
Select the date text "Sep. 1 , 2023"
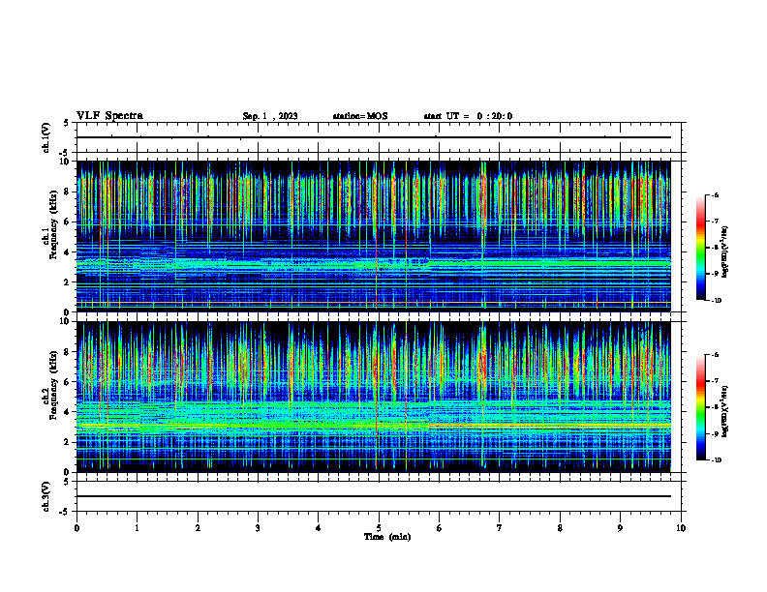pyautogui.click(x=270, y=116)
